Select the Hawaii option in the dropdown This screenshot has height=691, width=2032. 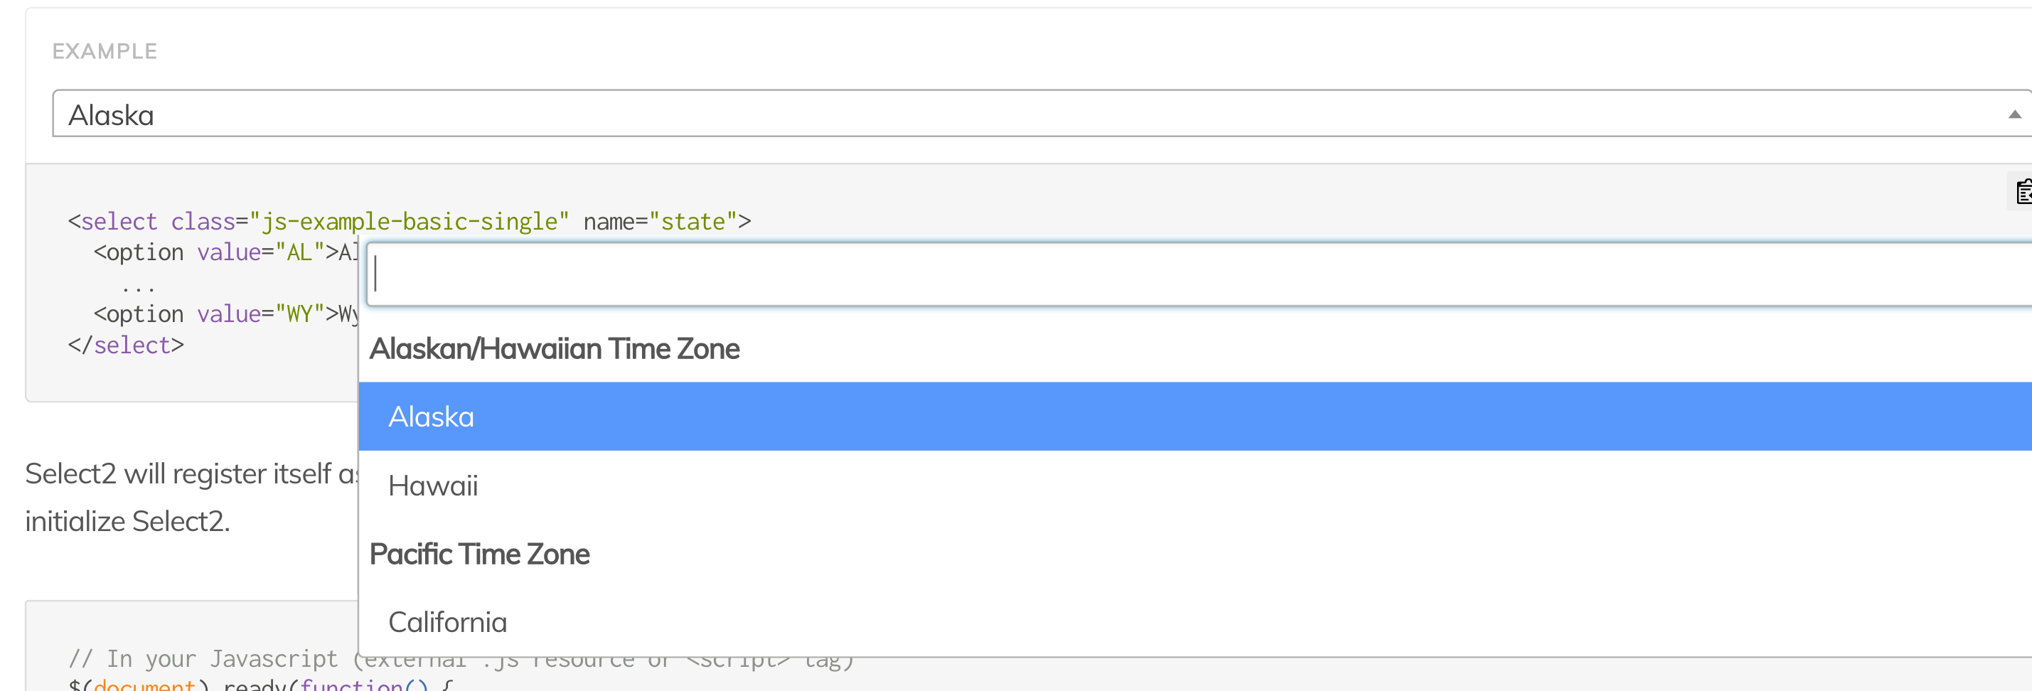tap(432, 485)
